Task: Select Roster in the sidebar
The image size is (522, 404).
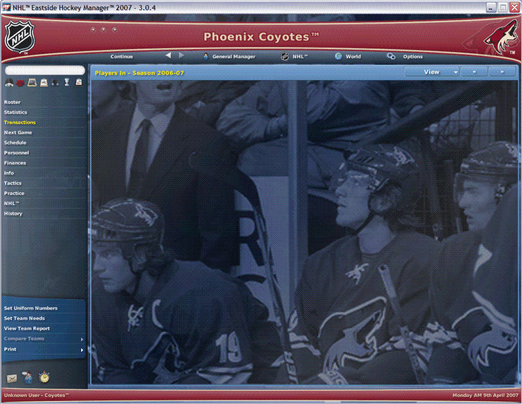Action: click(x=12, y=102)
